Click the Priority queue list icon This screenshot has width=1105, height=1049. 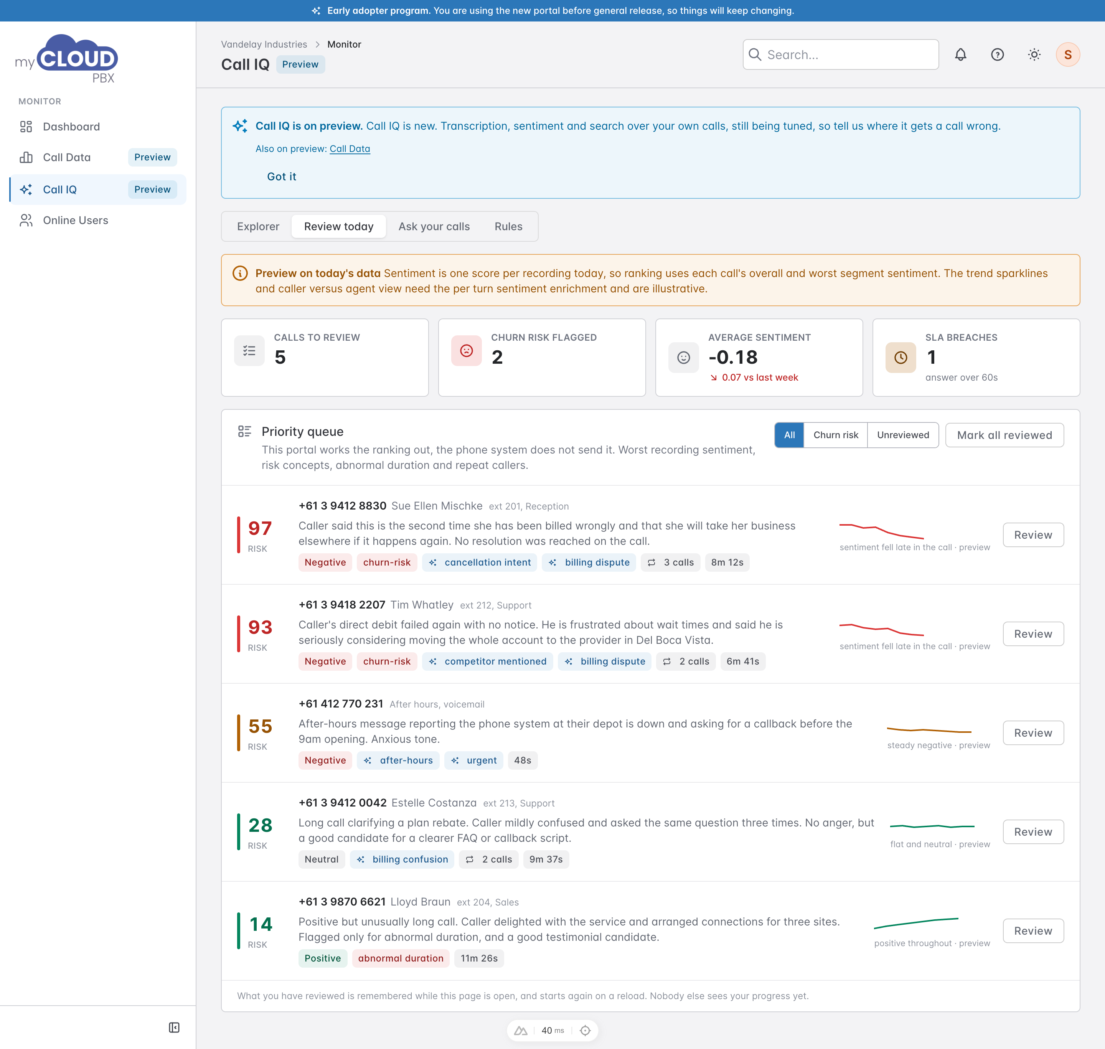point(244,431)
